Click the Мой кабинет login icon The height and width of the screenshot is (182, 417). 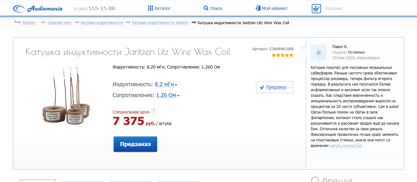click(x=258, y=8)
